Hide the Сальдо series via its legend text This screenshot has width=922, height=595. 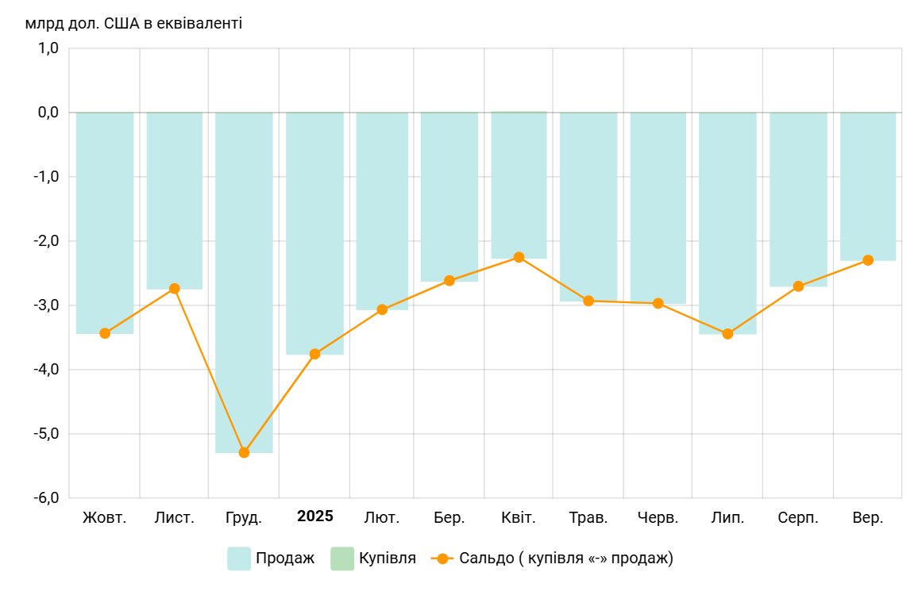tap(565, 559)
